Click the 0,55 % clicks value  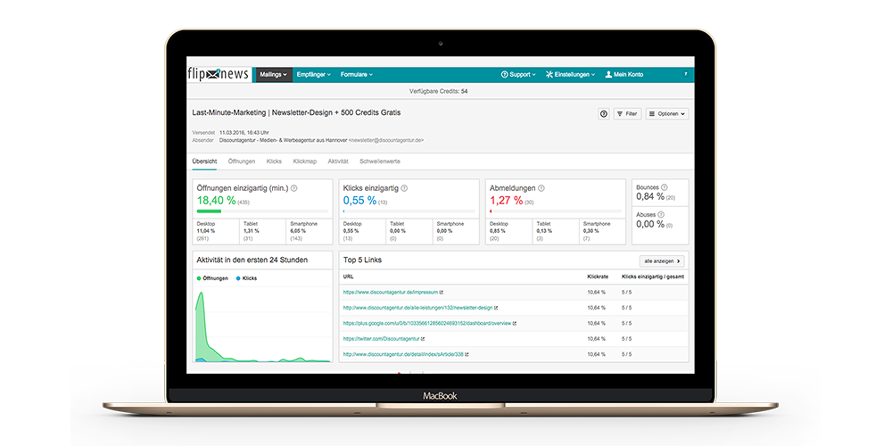pos(359,200)
